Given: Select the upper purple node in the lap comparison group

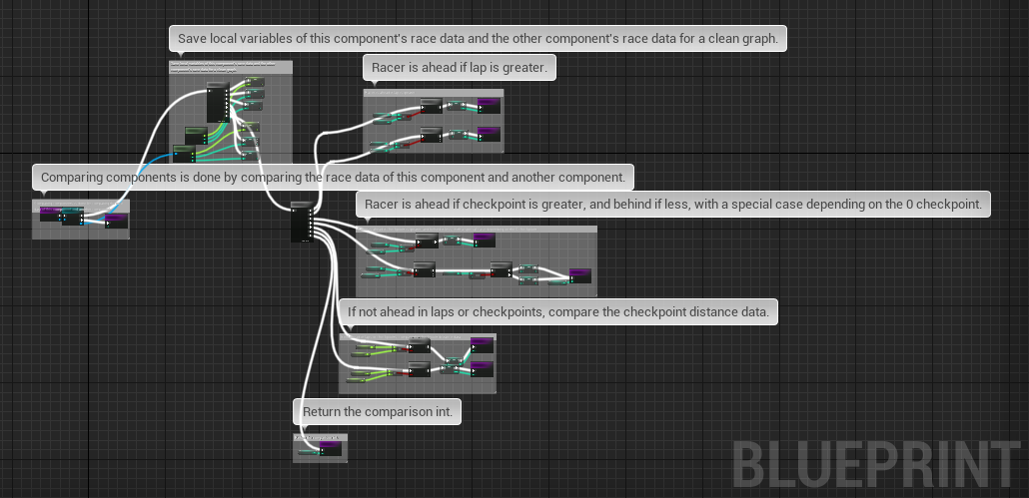Looking at the screenshot, I should click(x=489, y=106).
